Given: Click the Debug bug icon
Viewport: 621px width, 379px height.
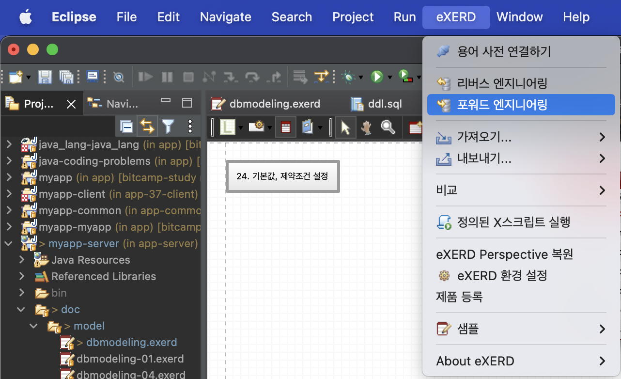Looking at the screenshot, I should 347,77.
